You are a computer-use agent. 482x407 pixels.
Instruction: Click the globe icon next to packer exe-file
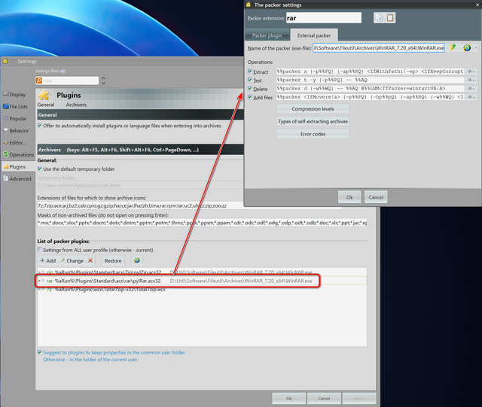point(467,48)
